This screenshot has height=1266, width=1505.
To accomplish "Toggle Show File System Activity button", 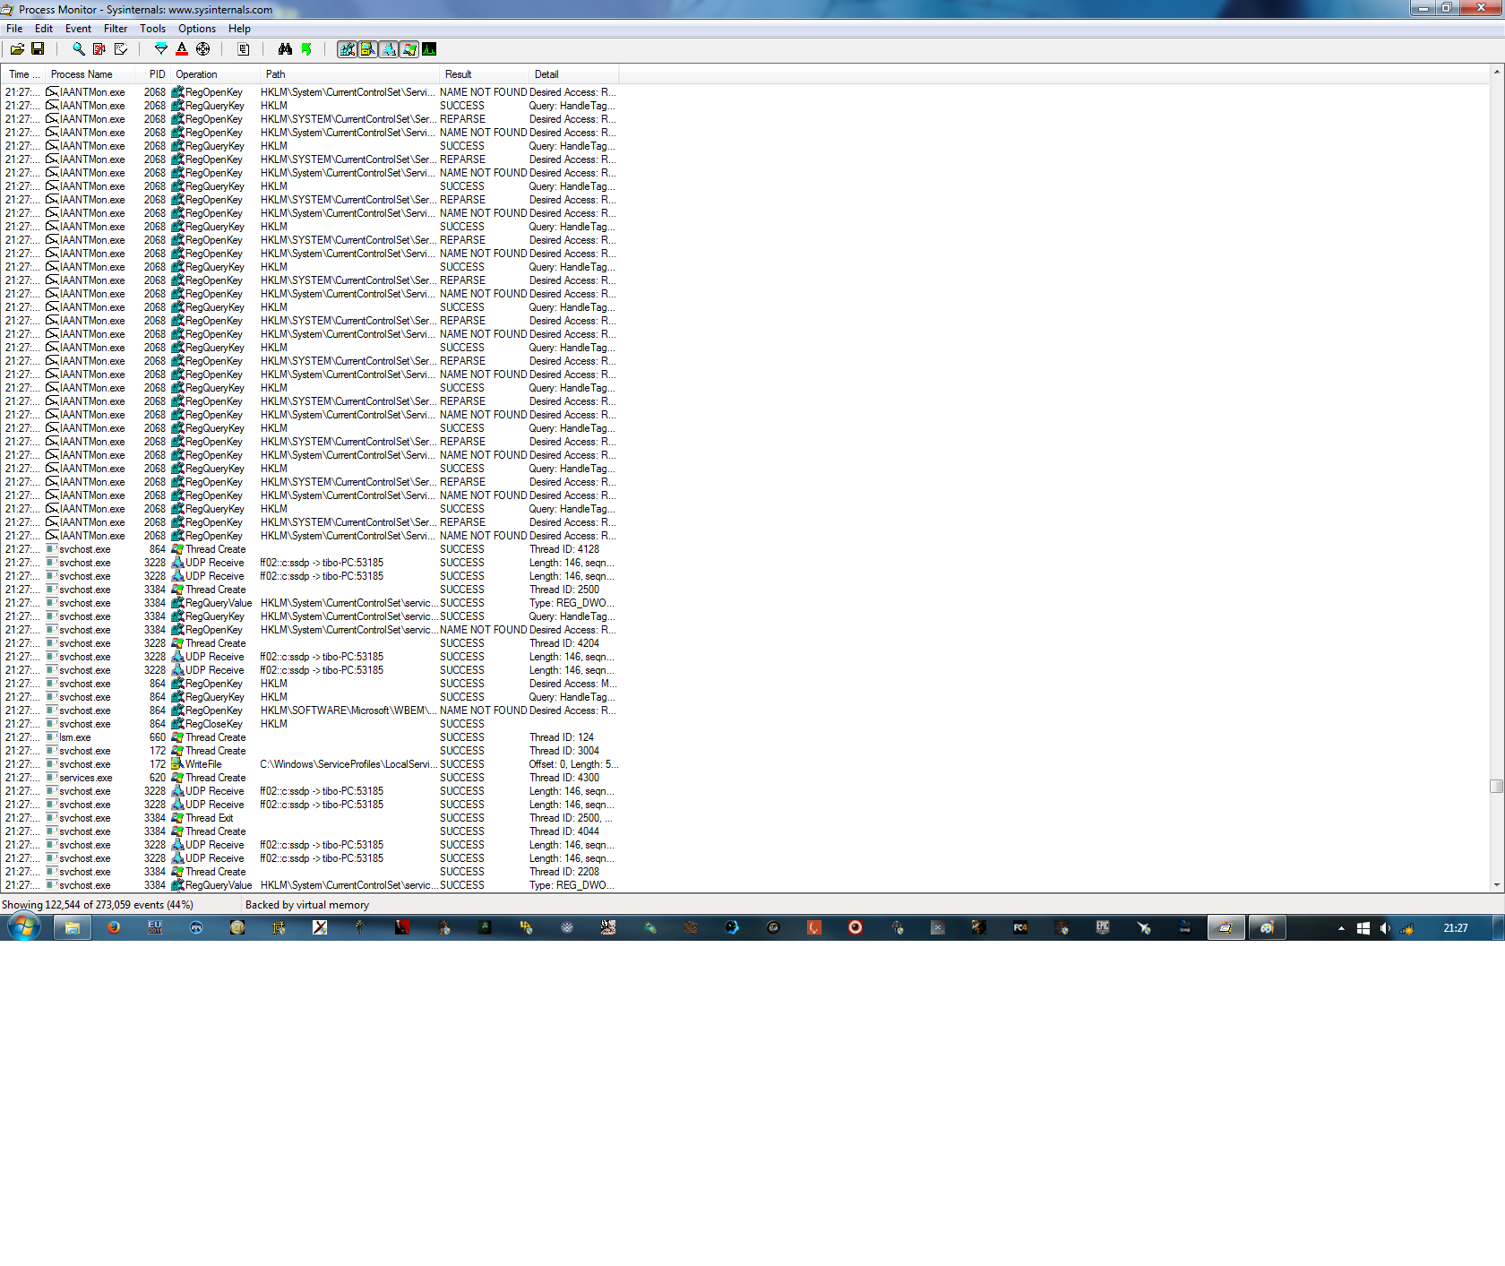I will click(367, 49).
